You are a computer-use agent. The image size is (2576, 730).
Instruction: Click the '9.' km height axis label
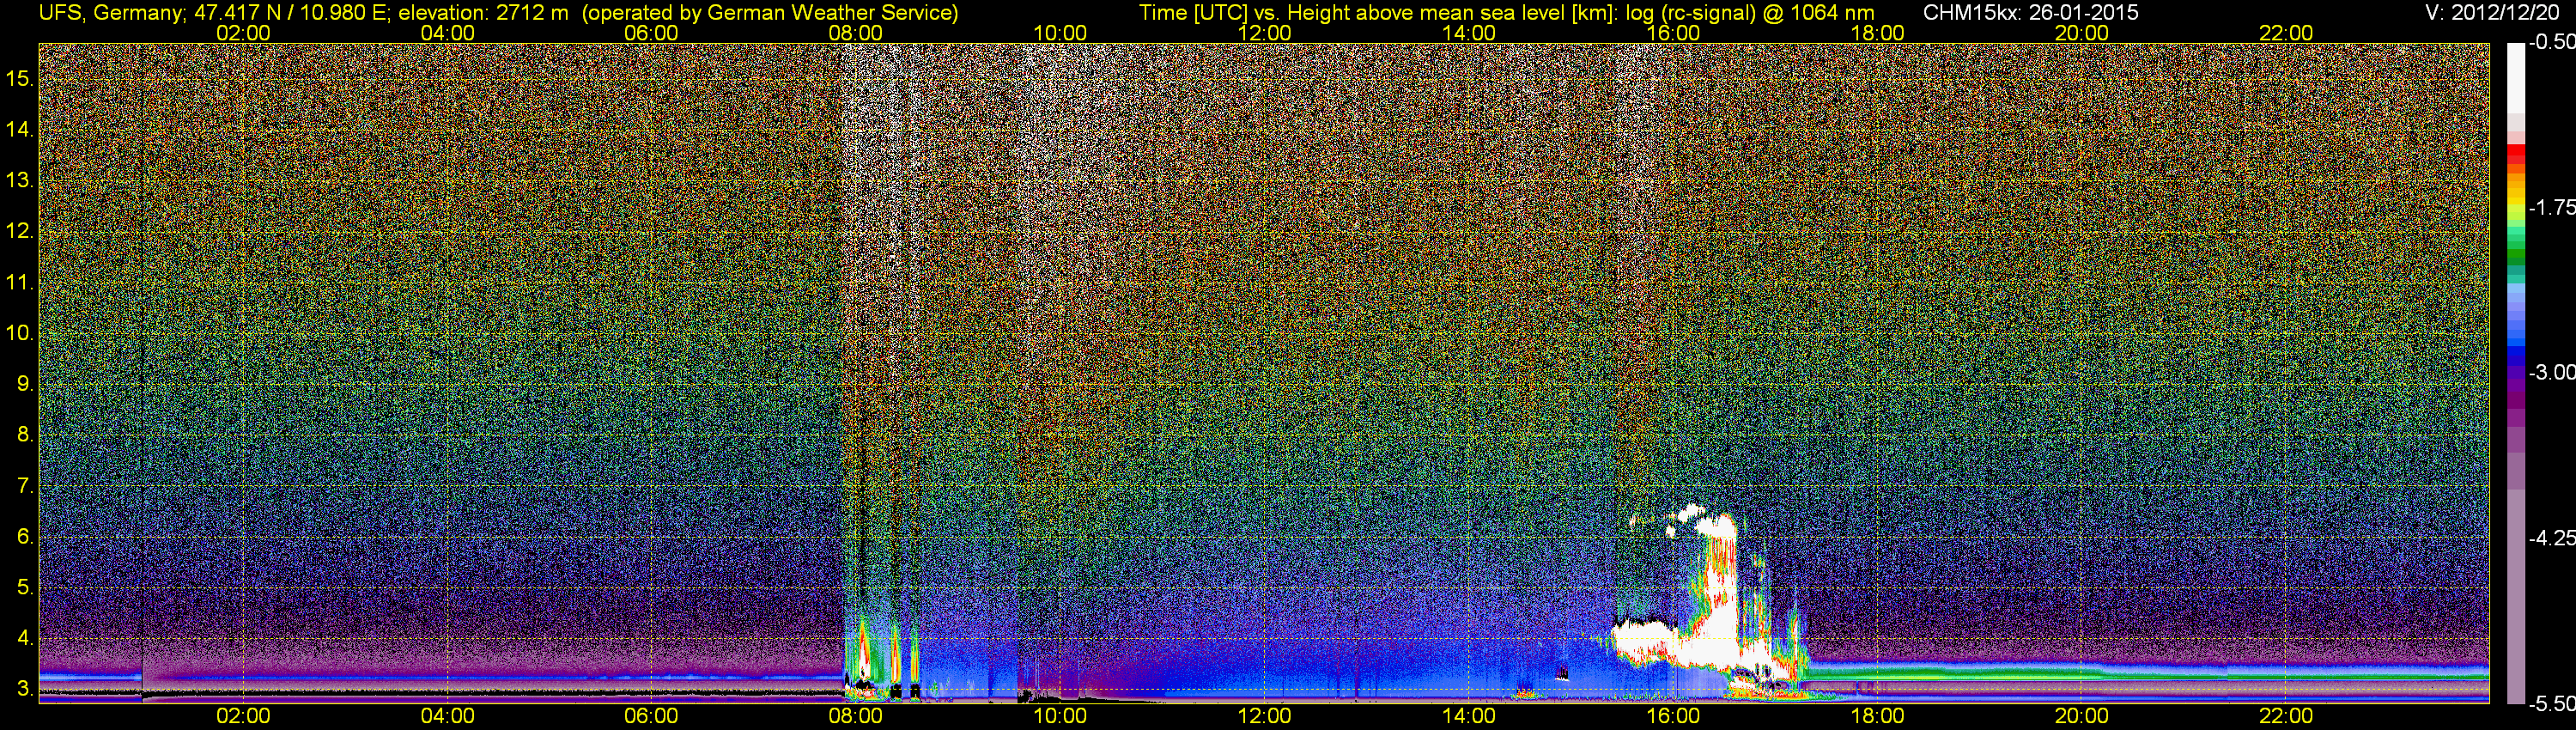point(25,384)
